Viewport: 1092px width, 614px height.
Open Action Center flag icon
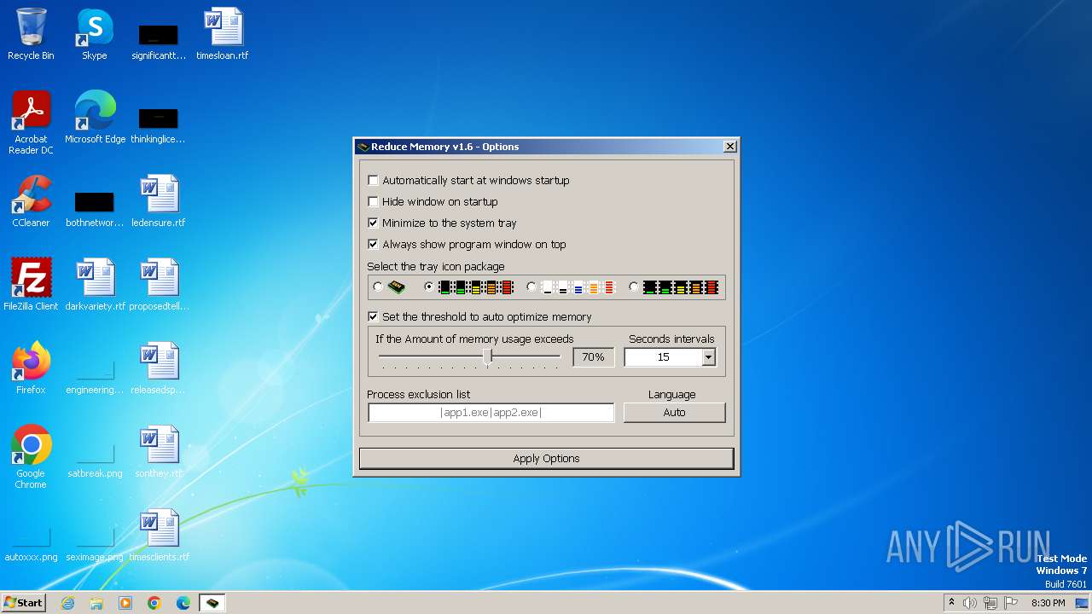[1011, 603]
